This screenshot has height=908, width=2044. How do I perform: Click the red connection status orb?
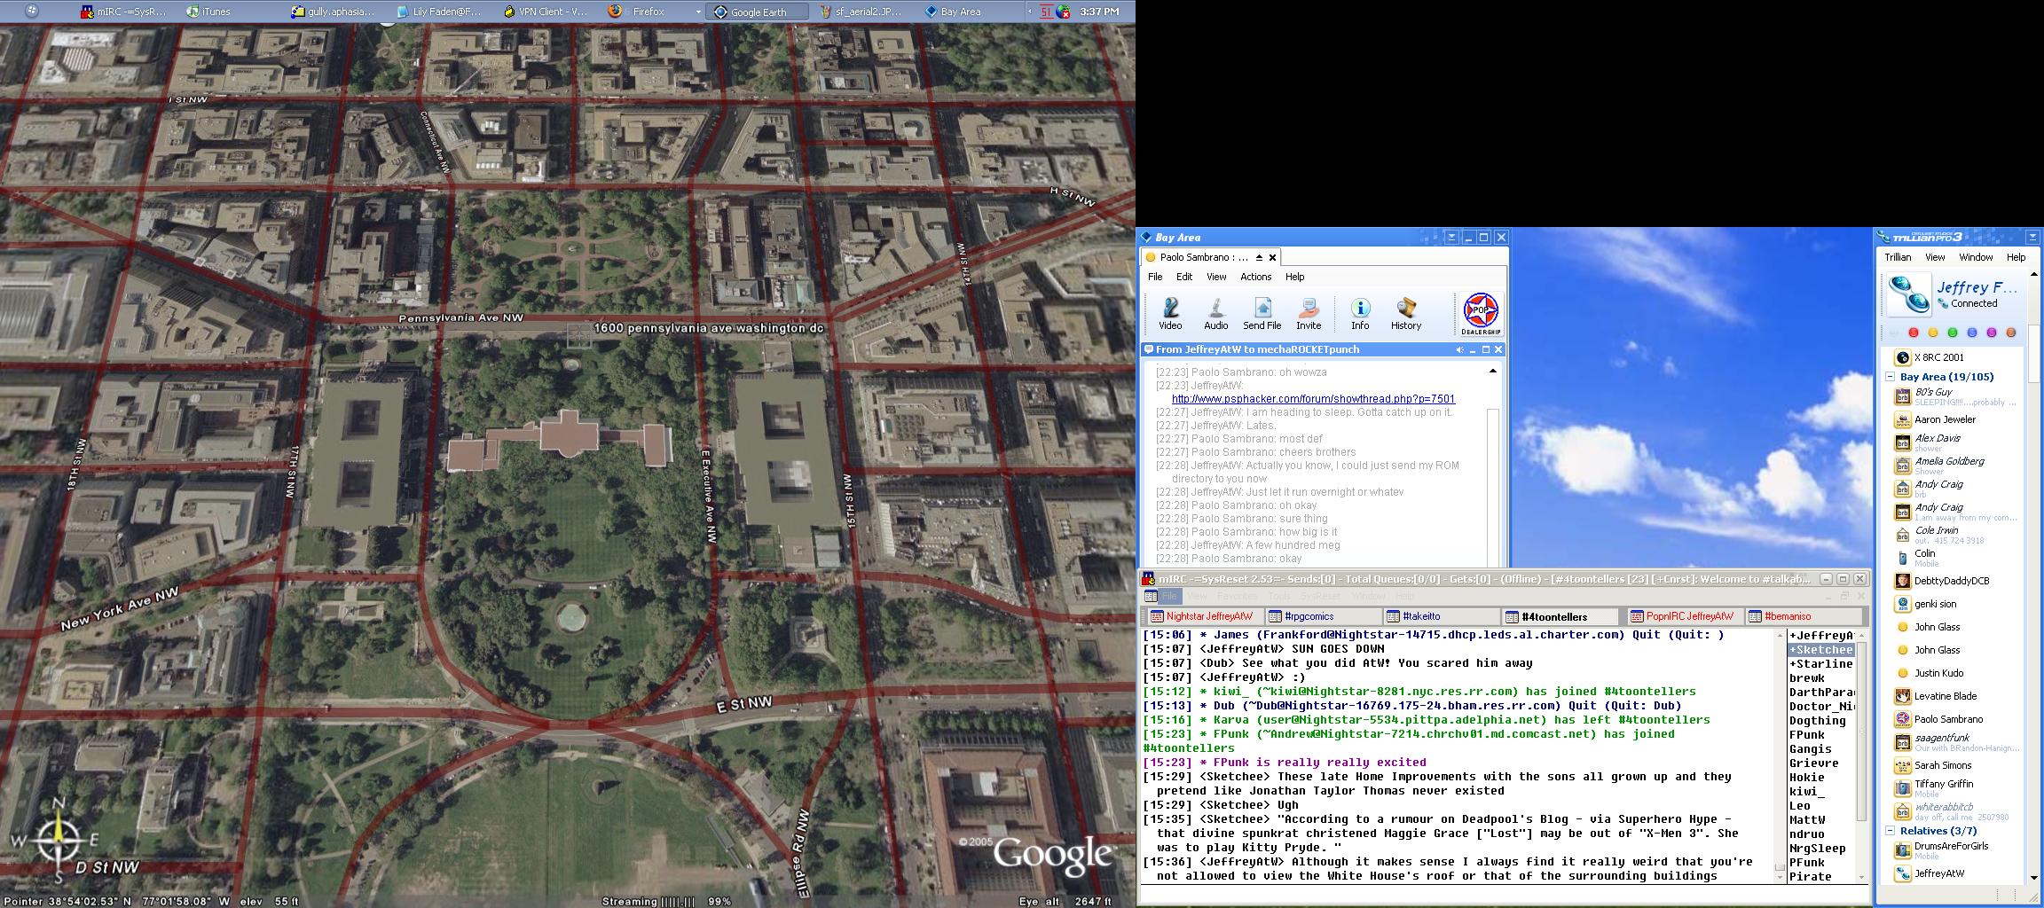click(1914, 333)
